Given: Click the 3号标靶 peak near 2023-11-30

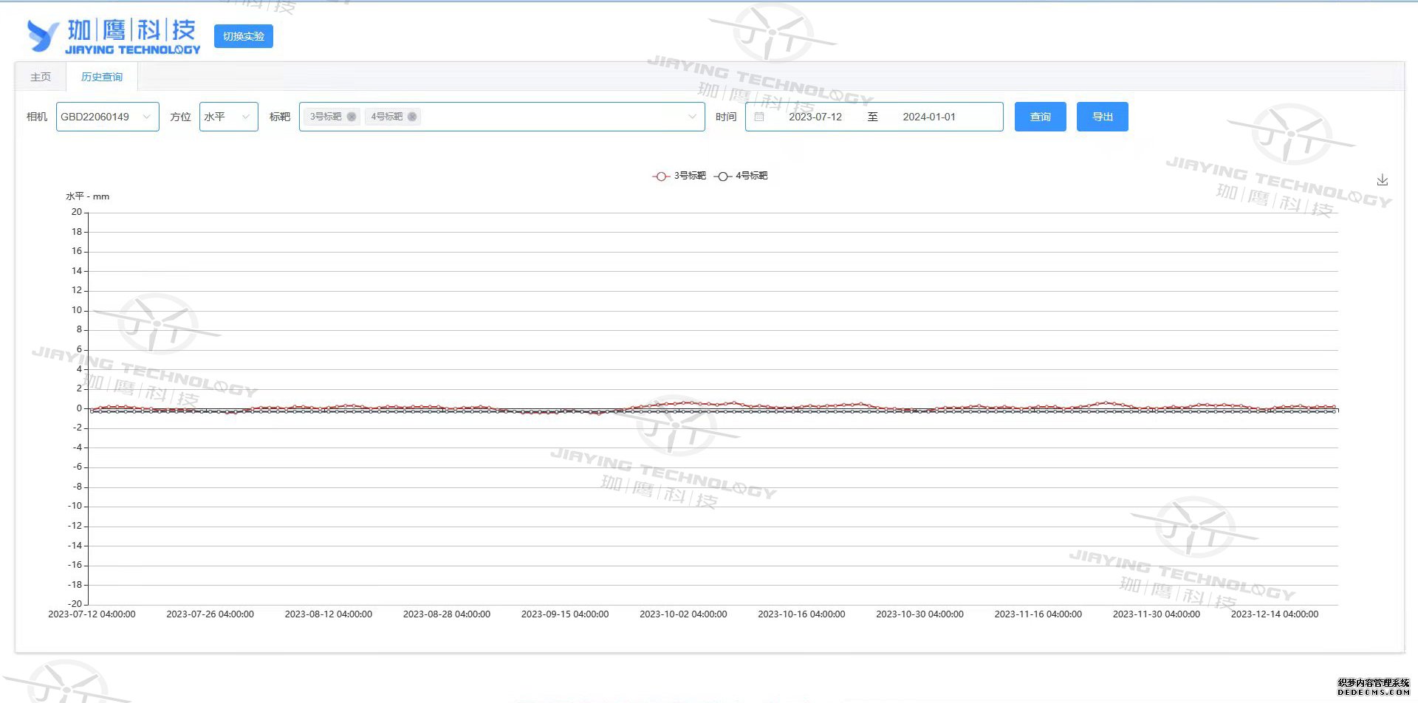Looking at the screenshot, I should pyautogui.click(x=1106, y=402).
